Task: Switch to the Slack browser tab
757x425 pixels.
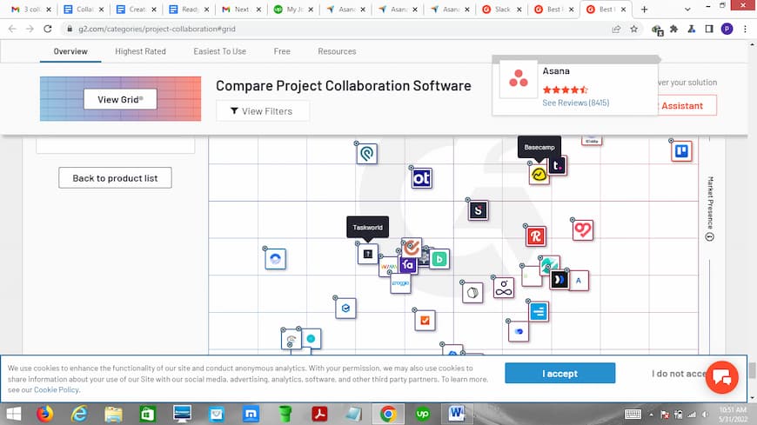Action: (503, 10)
